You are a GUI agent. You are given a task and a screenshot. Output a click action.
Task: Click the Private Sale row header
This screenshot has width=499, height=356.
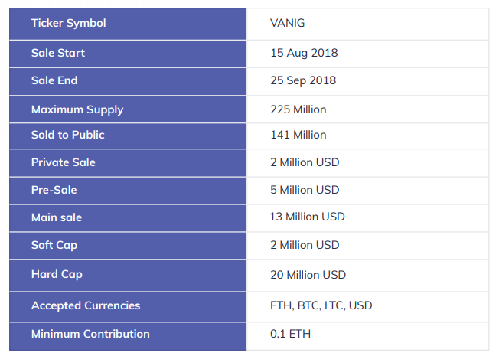[x=64, y=162]
